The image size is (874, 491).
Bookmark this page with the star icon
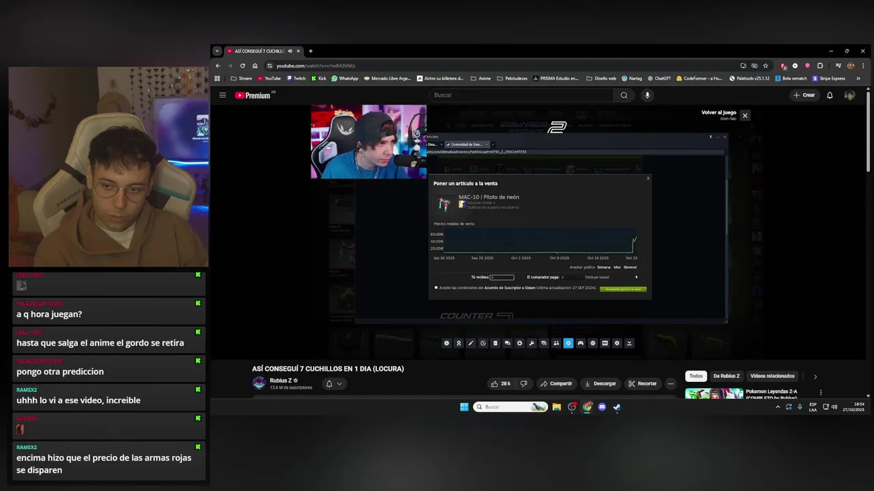coord(765,65)
